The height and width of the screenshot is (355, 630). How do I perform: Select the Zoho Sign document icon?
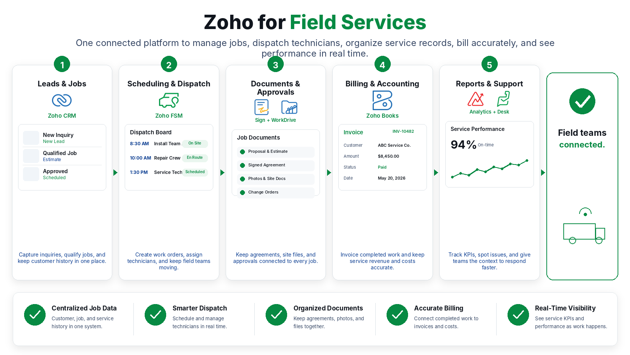[x=261, y=107]
